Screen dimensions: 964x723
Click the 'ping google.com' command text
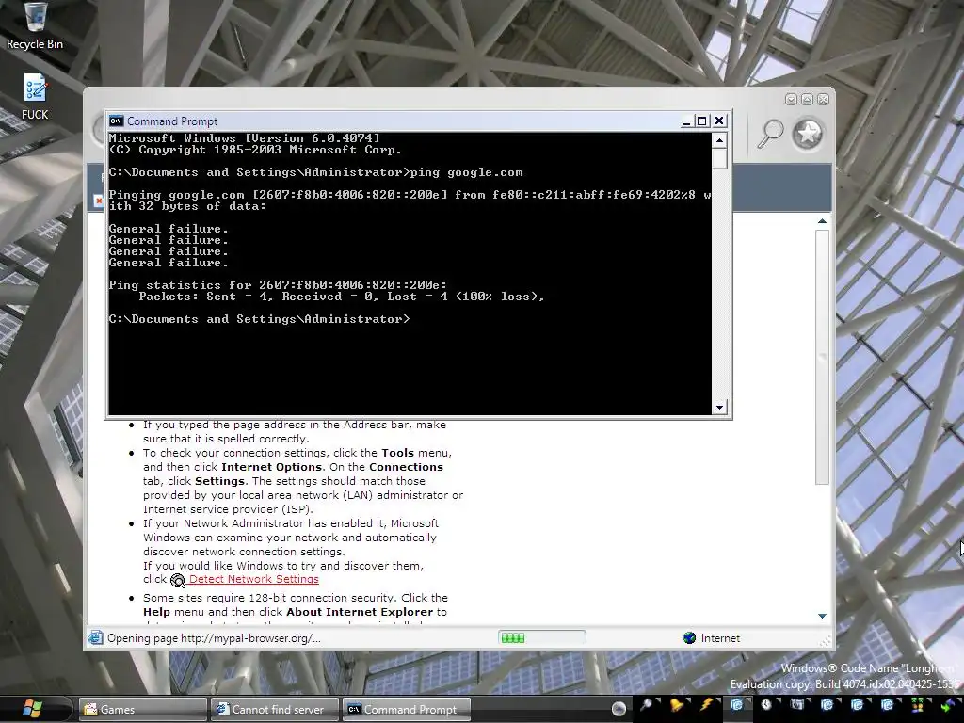coord(467,172)
